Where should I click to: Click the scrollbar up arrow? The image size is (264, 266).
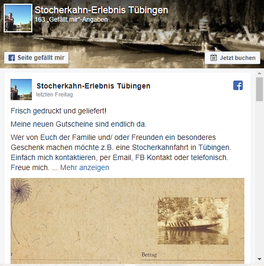[259, 73]
